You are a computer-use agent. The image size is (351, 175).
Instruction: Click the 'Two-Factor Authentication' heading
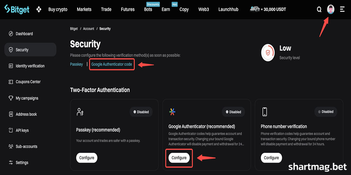coord(100,90)
